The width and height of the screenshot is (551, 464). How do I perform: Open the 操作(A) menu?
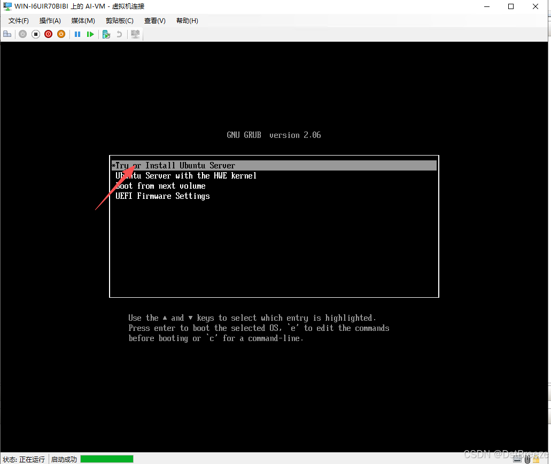[50, 21]
